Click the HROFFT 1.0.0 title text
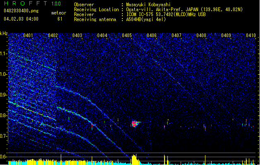The width and height of the screenshot is (260, 165). [32, 3]
